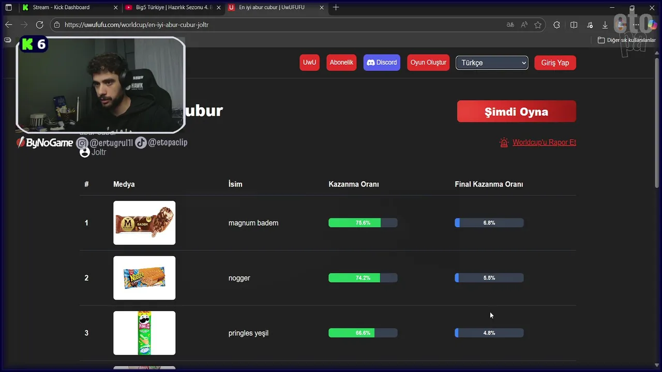Click the 6.8% final win bar

(x=489, y=223)
